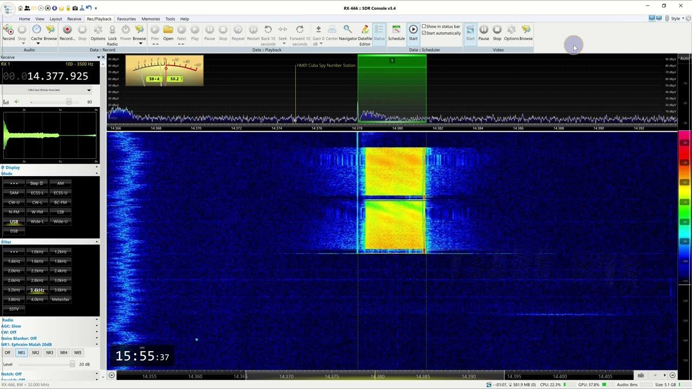The width and height of the screenshot is (692, 389).
Task: Switch to the Favourites ribbon tab
Action: point(127,19)
